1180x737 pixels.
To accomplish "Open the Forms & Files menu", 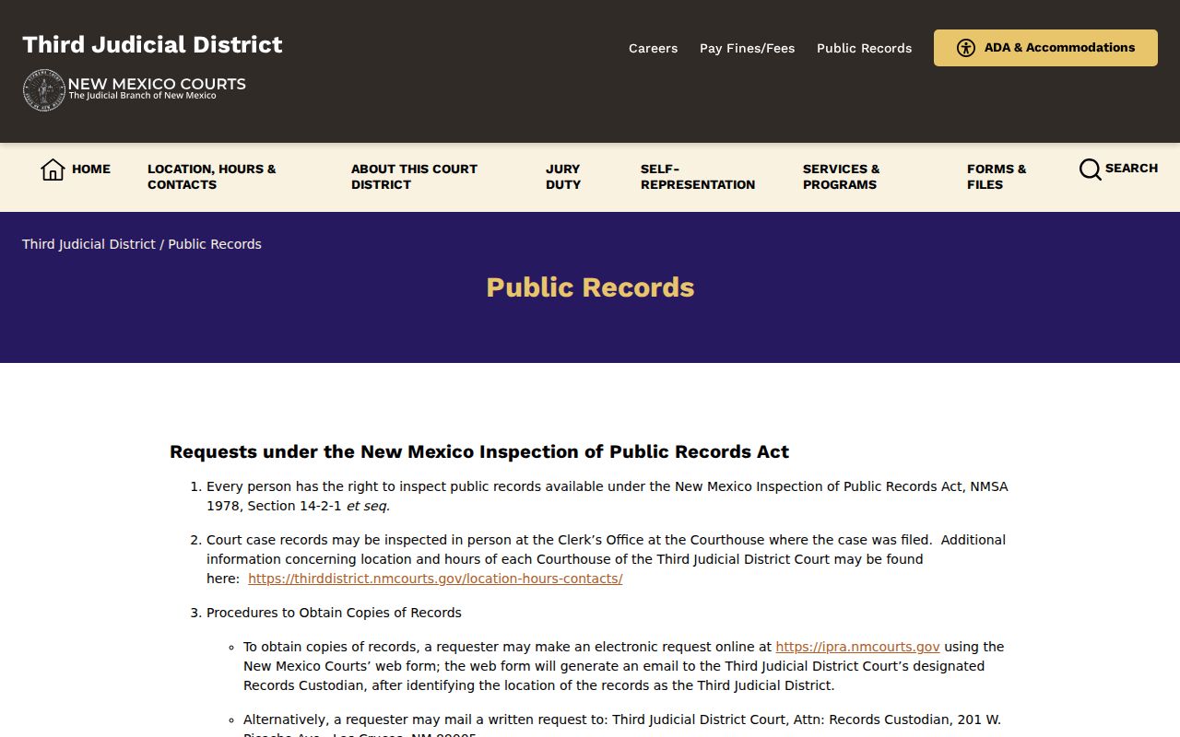I will [x=997, y=177].
